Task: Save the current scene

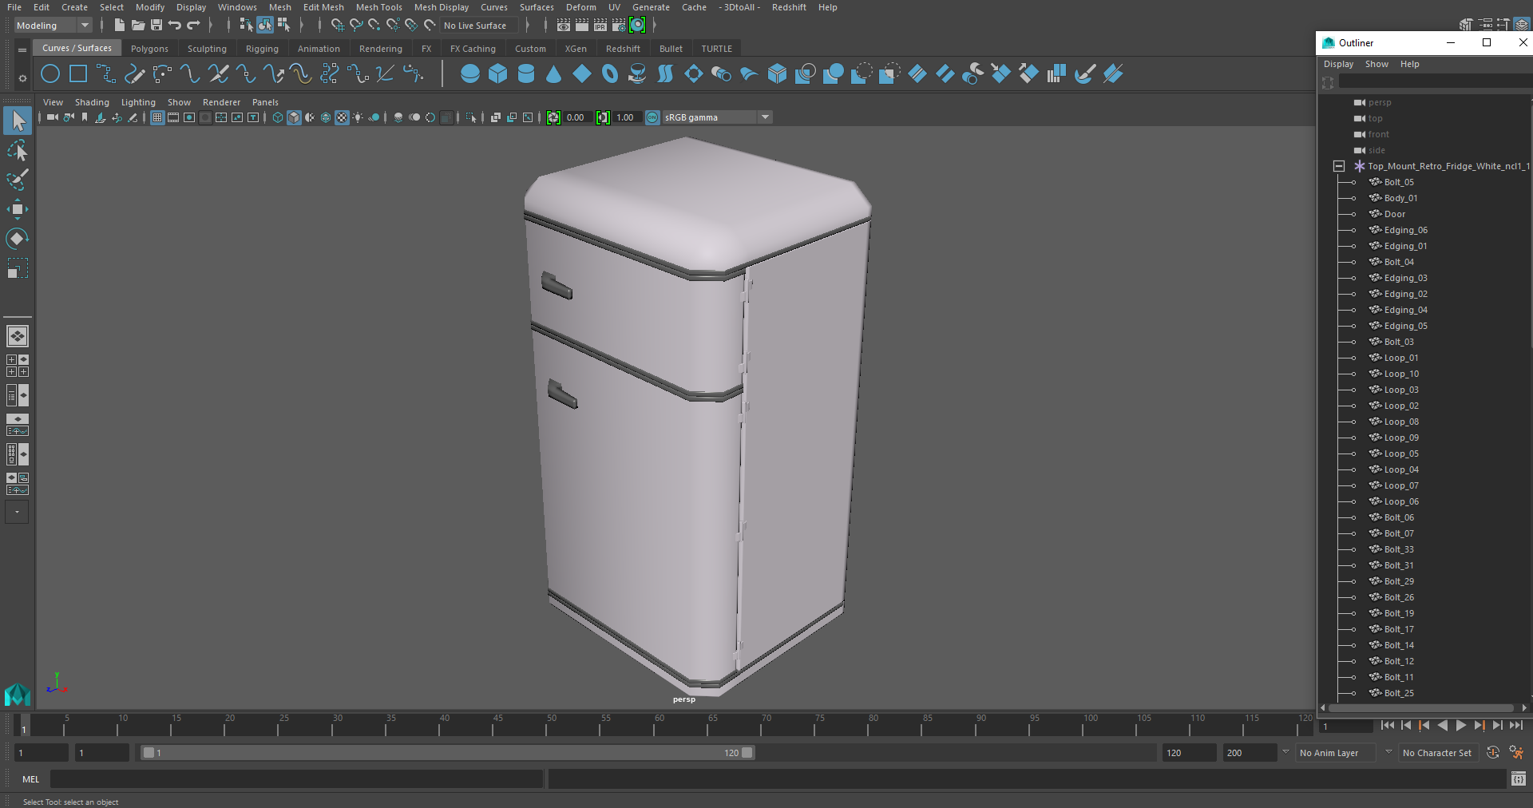Action: coord(156,26)
